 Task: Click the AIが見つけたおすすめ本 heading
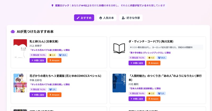point(35,32)
